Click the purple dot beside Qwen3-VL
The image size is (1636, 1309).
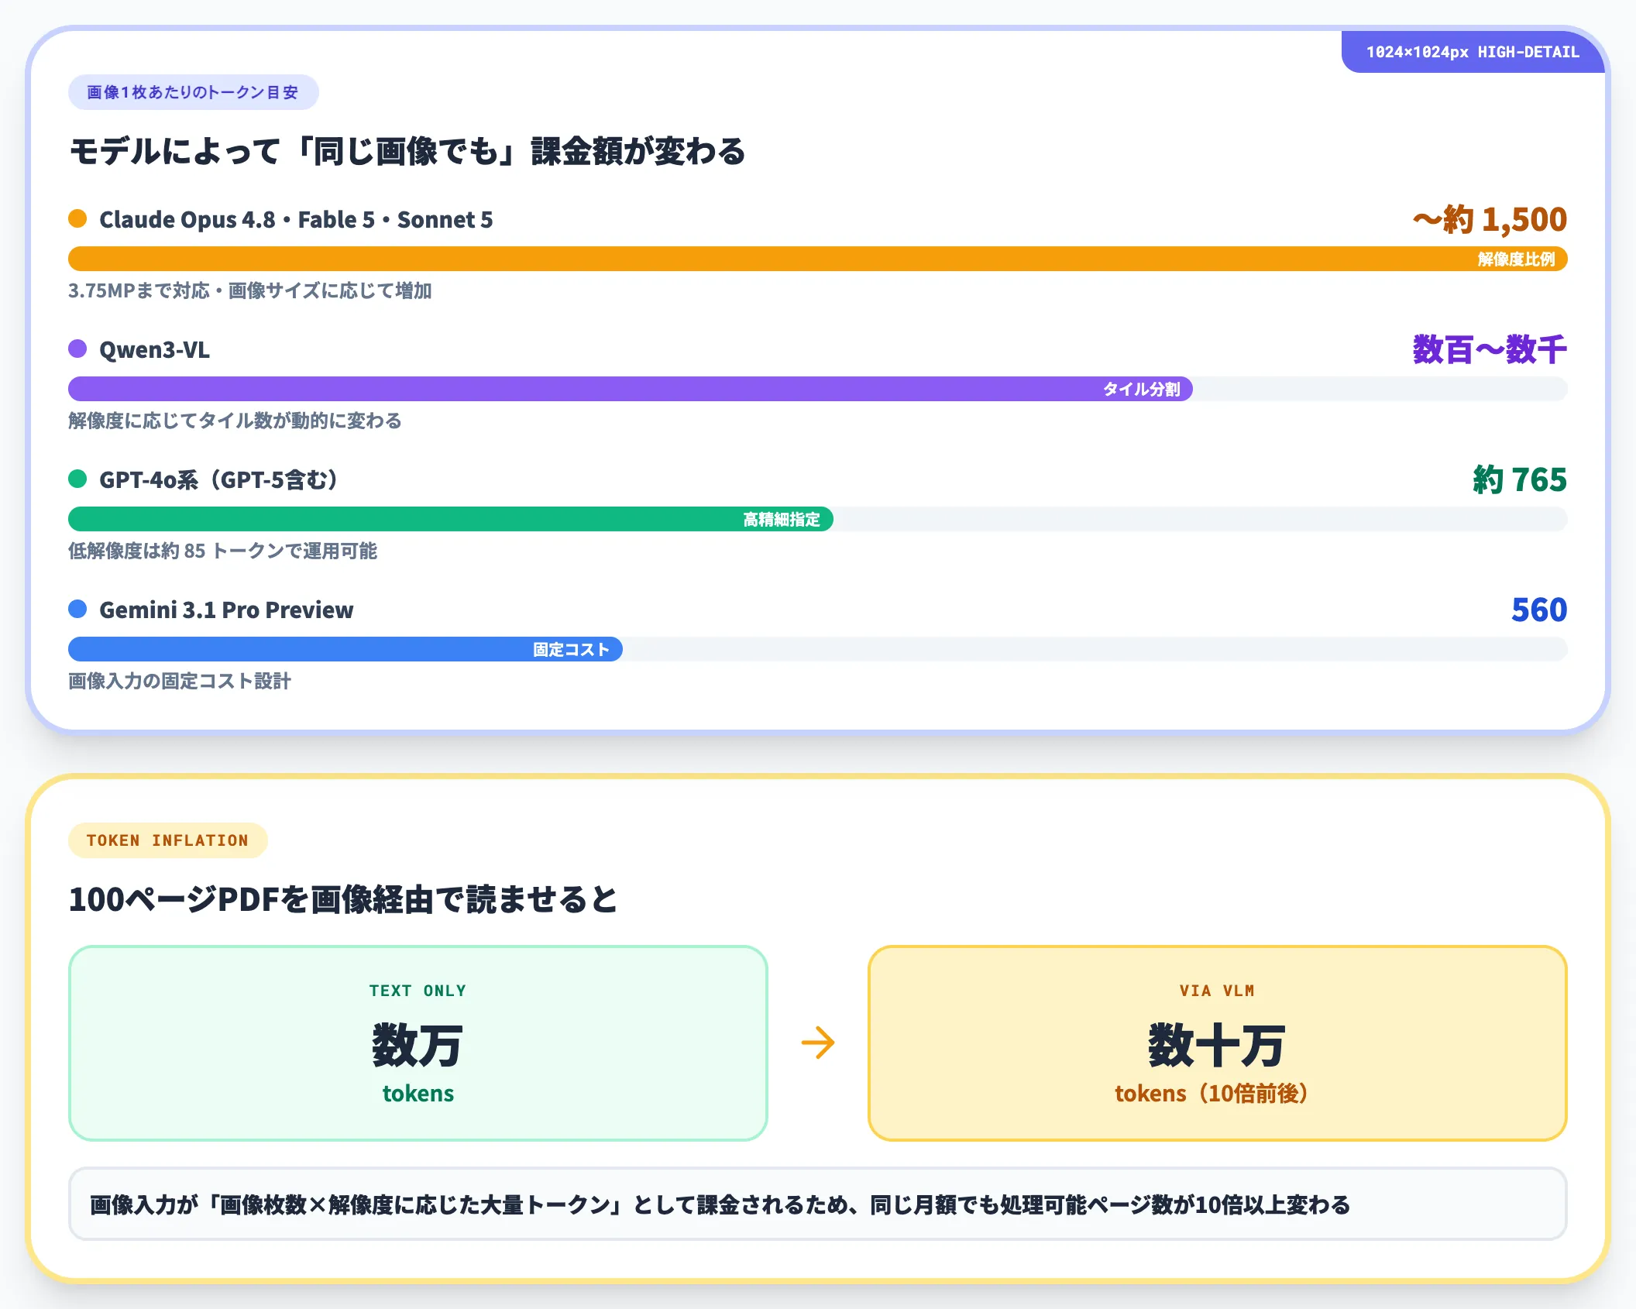pyautogui.click(x=77, y=349)
